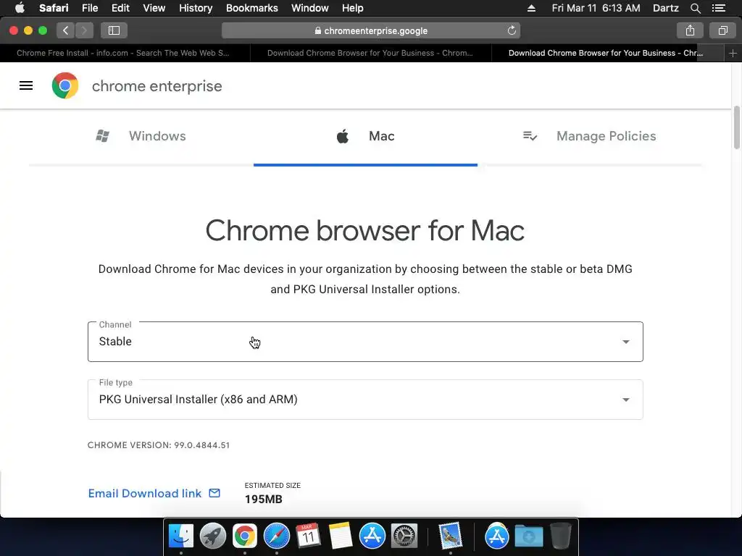Screen dimensions: 742x556
Task: Open the Edit menu
Action: (120, 8)
